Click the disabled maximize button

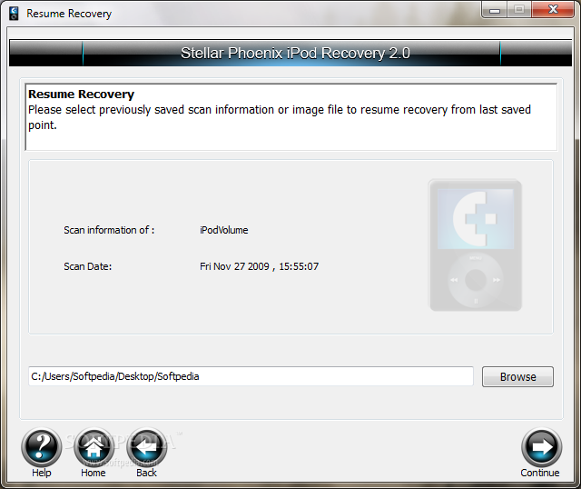pos(519,10)
